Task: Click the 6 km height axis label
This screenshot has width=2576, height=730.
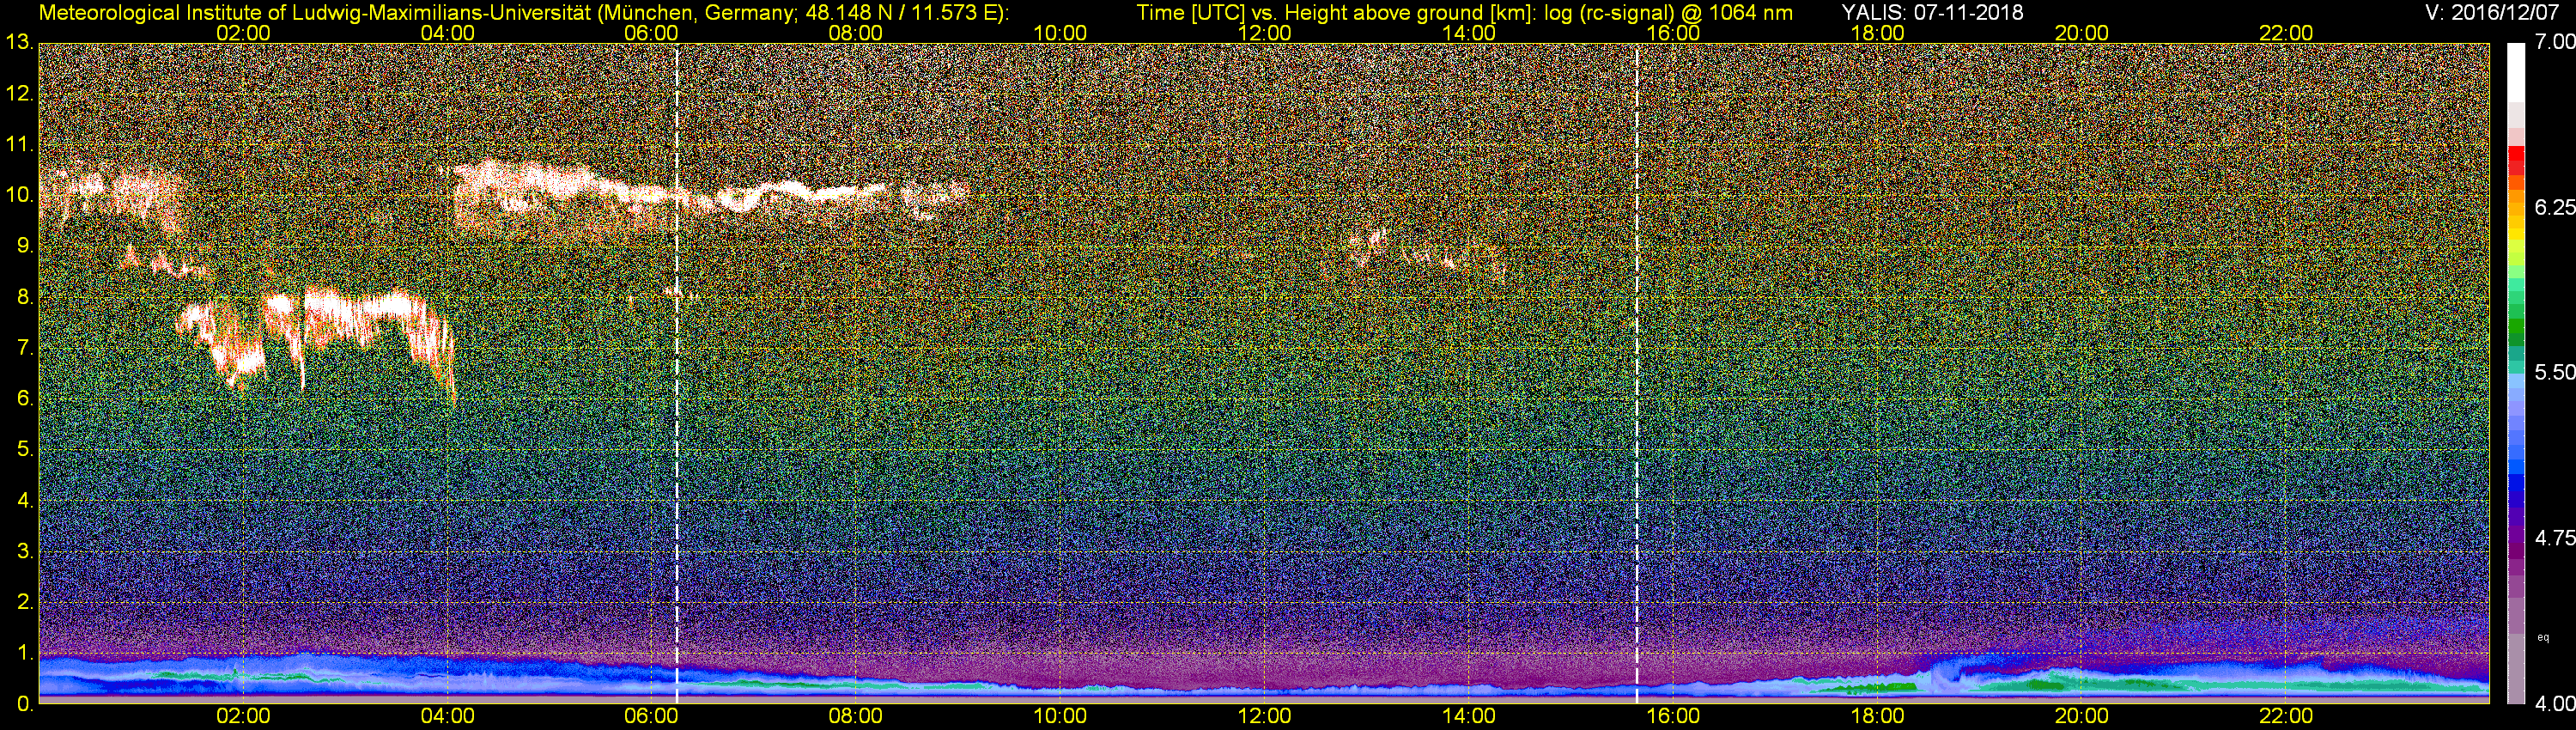Action: (25, 398)
